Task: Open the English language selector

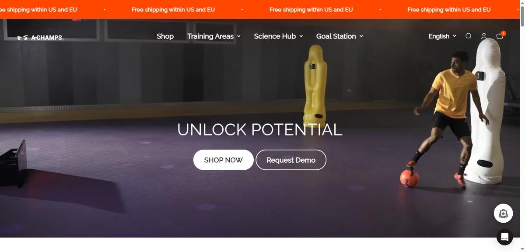Action: click(442, 36)
